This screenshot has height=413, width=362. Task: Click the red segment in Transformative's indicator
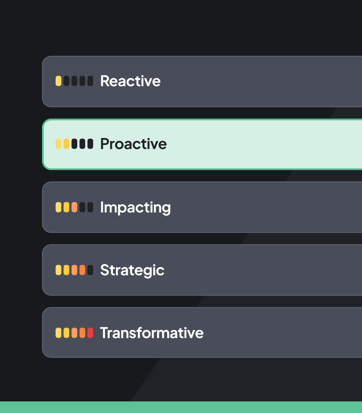click(91, 332)
